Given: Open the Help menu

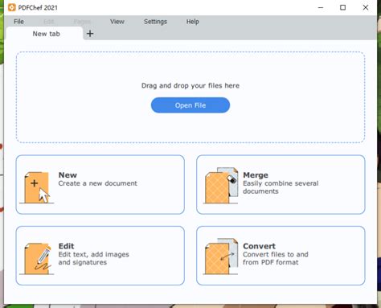Looking at the screenshot, I should 193,22.
